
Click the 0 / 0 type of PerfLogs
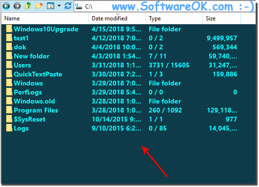coord(156,93)
